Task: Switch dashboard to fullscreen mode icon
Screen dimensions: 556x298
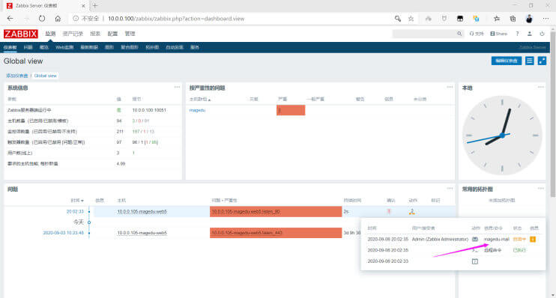Action: [542, 61]
